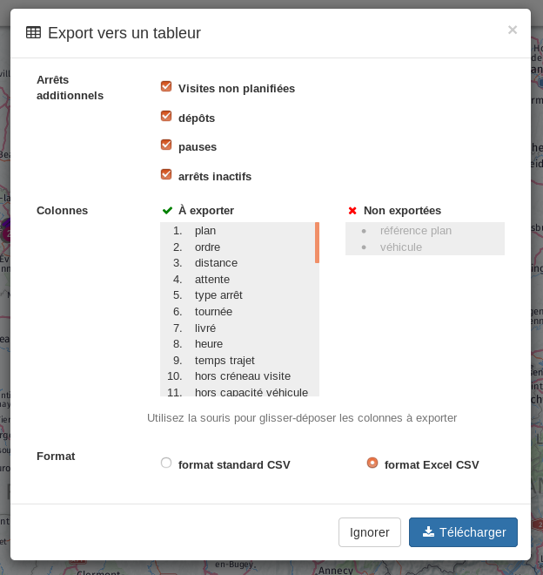
Task: Close the export dialog with the X
Action: (513, 30)
